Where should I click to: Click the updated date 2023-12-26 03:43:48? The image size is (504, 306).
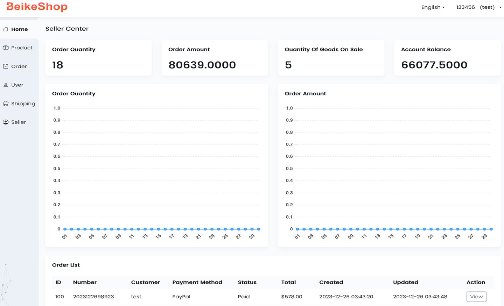pos(420,297)
